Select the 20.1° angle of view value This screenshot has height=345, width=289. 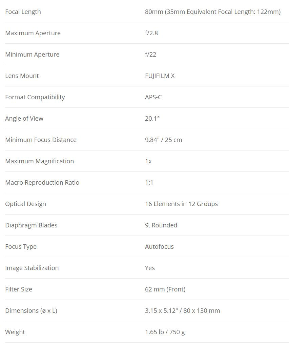tap(152, 119)
